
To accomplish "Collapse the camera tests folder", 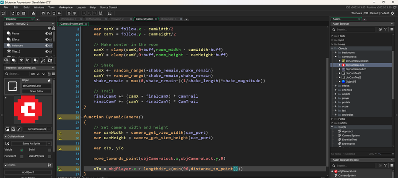I will [x=336, y=57].
